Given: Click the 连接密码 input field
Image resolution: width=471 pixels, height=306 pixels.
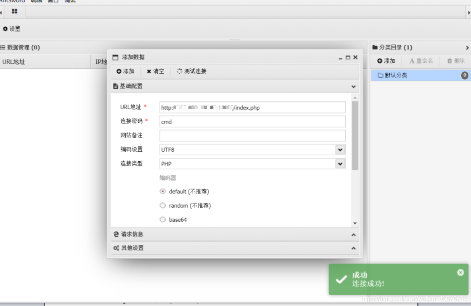Looking at the screenshot, I should click(252, 122).
